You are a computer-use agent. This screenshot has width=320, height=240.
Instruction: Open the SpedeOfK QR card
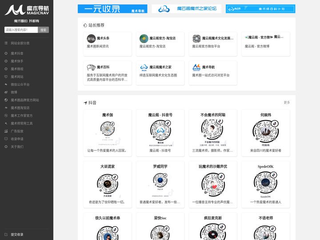point(266,185)
